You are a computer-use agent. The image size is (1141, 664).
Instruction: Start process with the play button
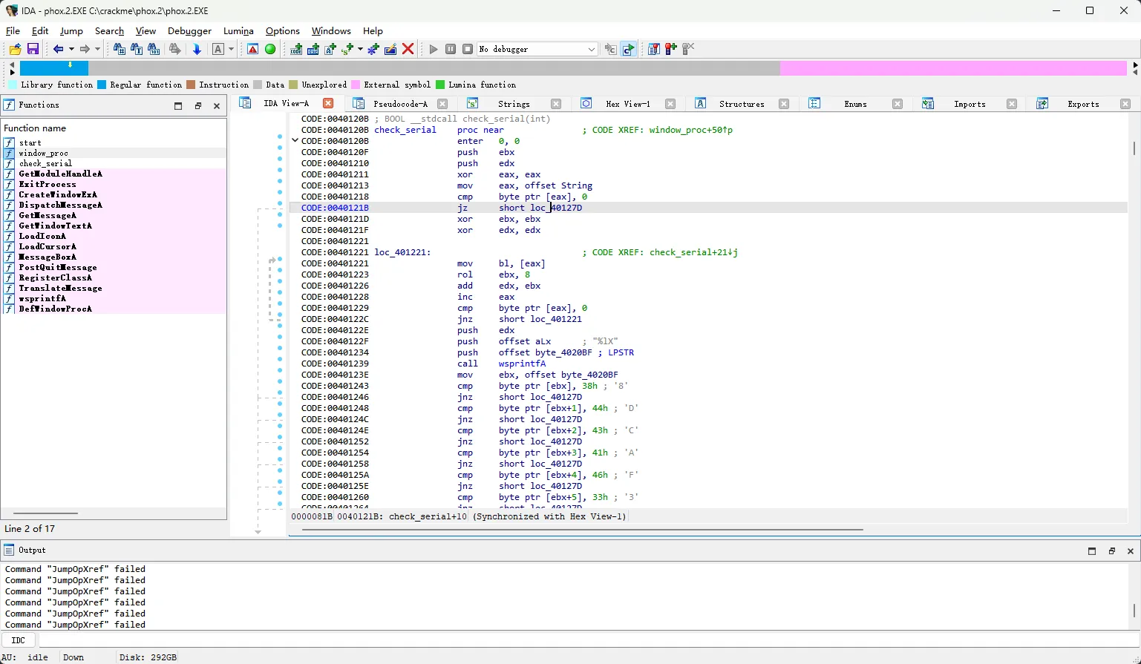434,49
